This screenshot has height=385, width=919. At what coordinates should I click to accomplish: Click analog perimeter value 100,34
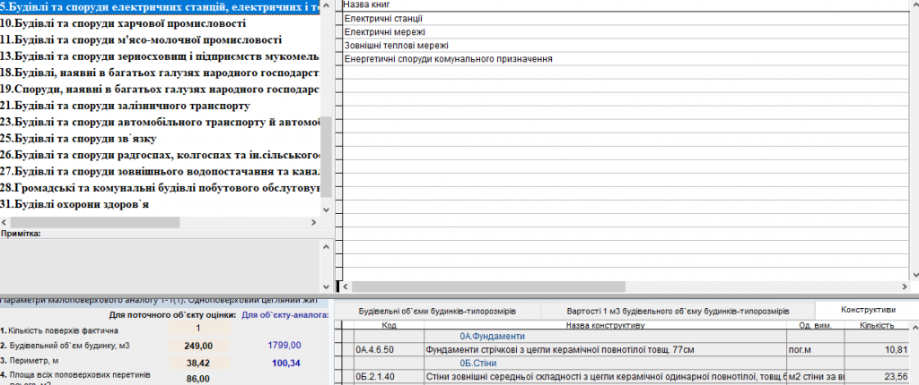286,363
